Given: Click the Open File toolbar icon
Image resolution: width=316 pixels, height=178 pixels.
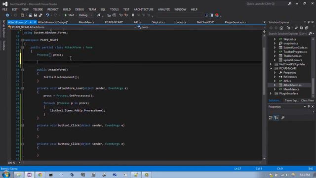Looking at the screenshot, I should (x=30, y=15).
